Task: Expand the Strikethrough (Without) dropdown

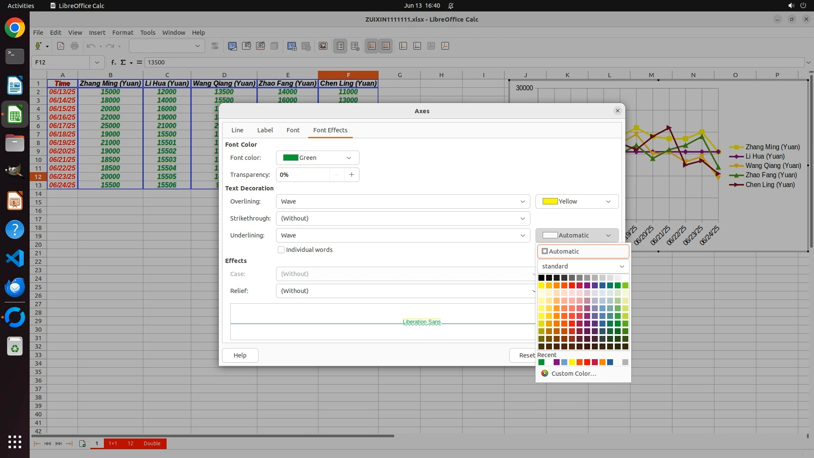Action: tap(402, 218)
